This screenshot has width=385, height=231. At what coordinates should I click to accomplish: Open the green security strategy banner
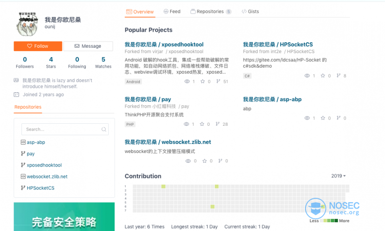[x=64, y=217]
